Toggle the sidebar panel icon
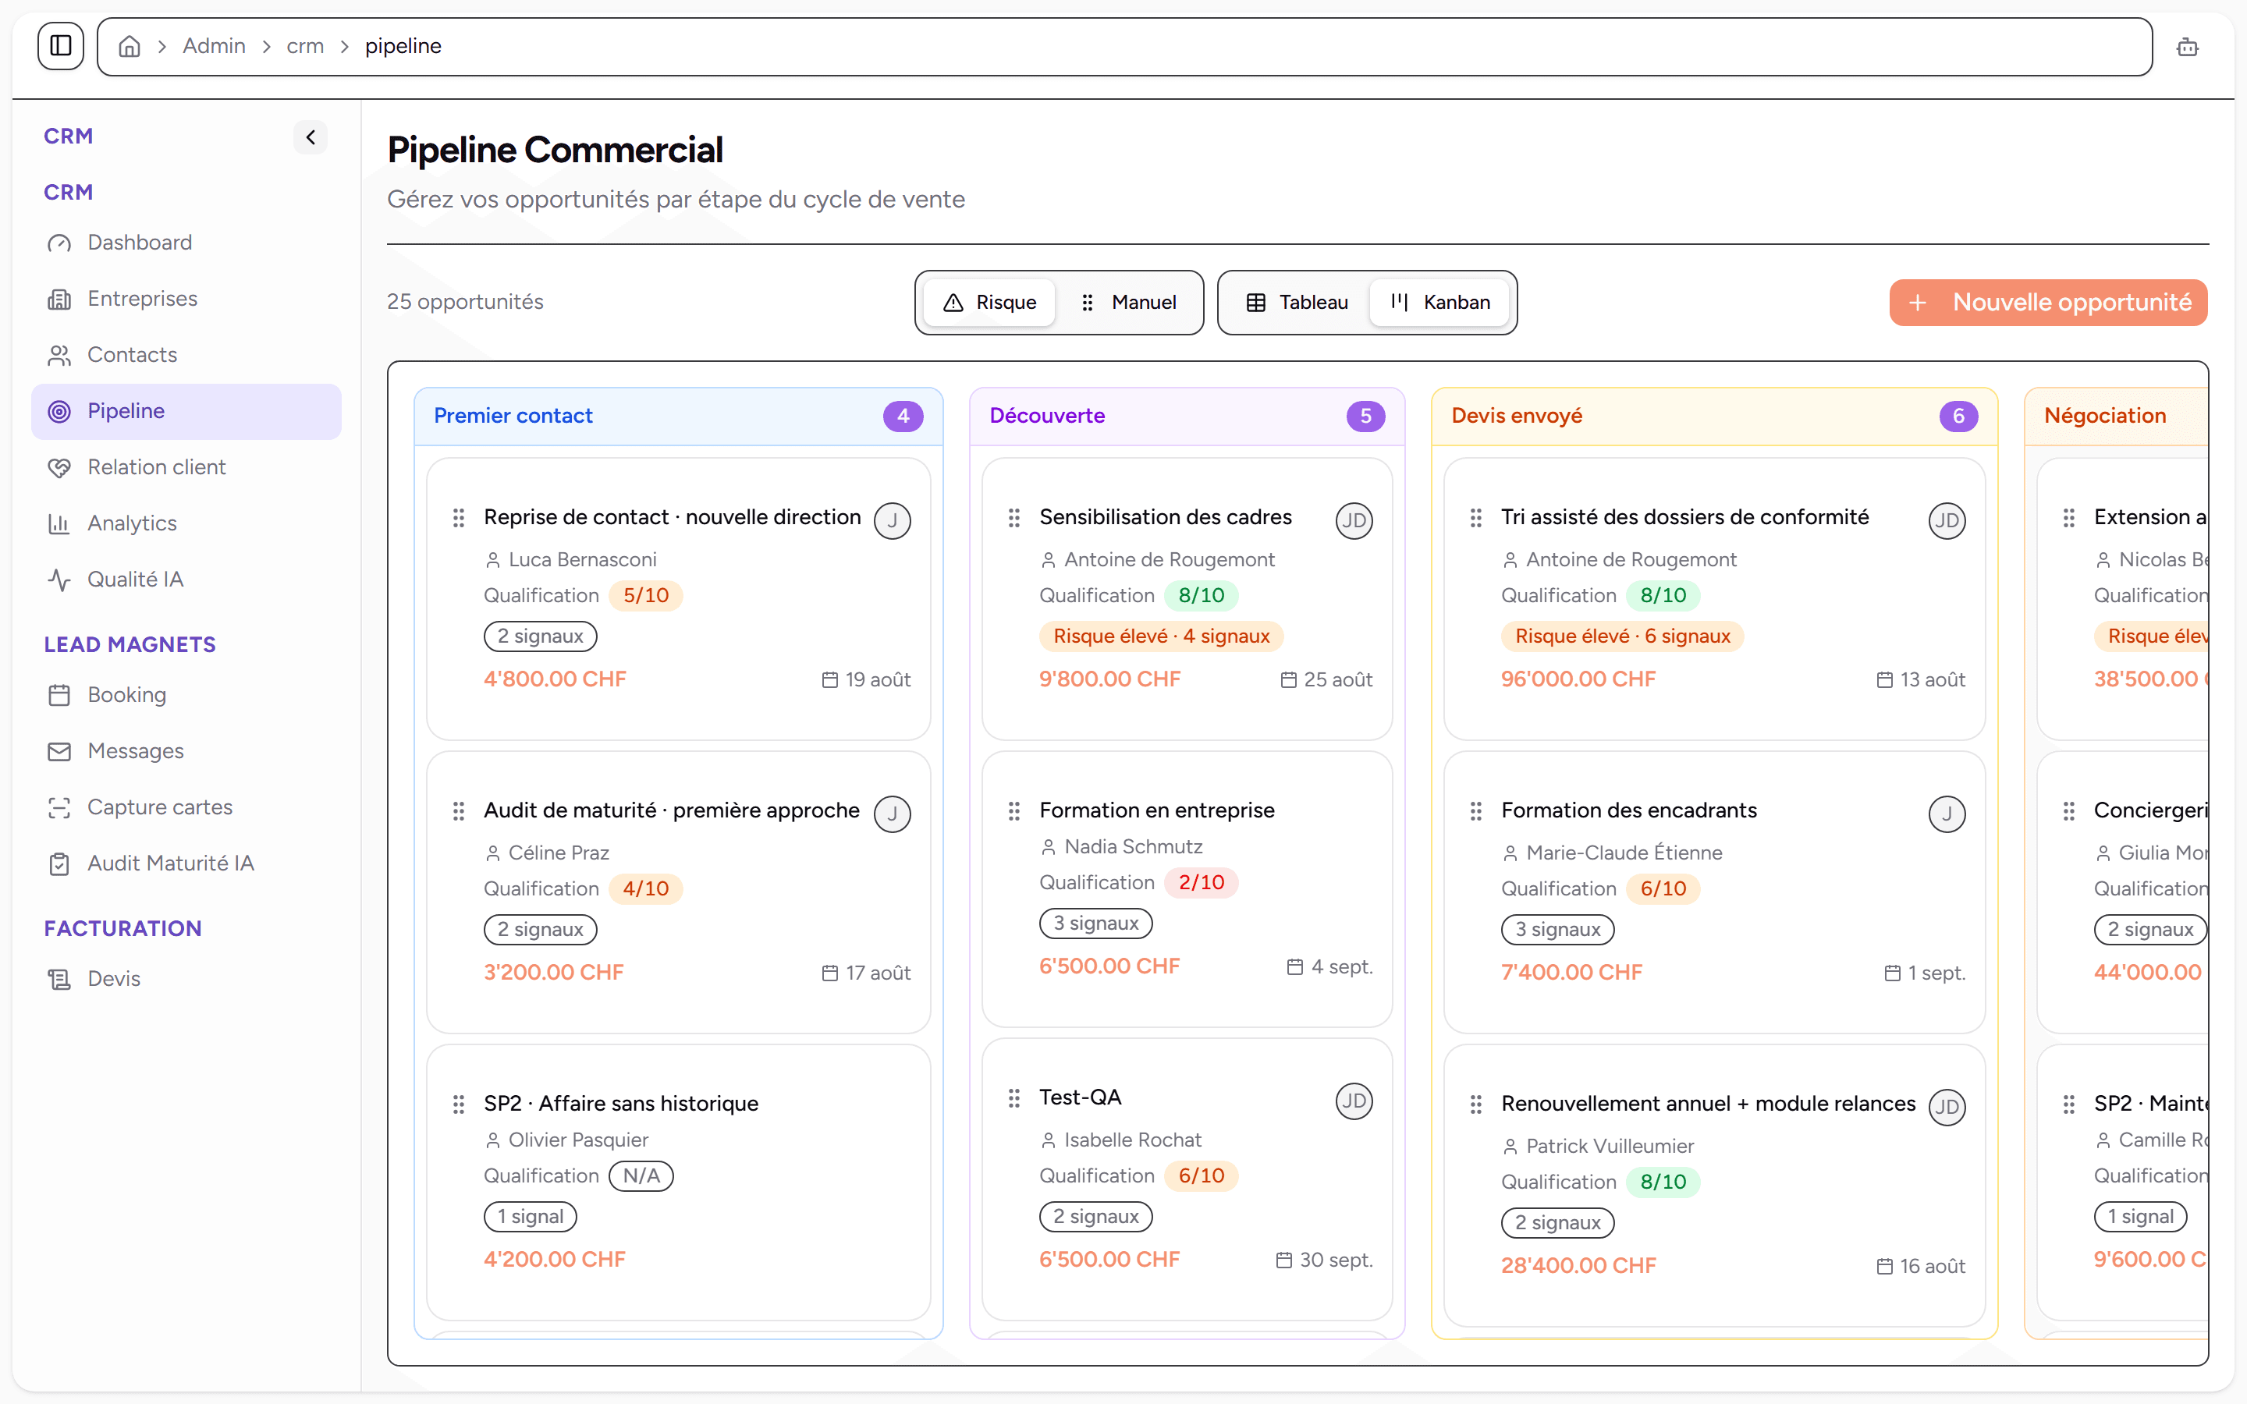This screenshot has height=1404, width=2247. pos(60,45)
